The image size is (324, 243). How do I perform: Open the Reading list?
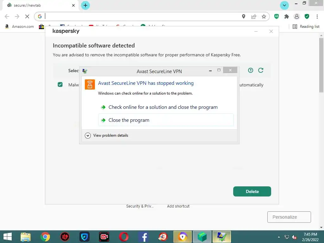(x=306, y=27)
